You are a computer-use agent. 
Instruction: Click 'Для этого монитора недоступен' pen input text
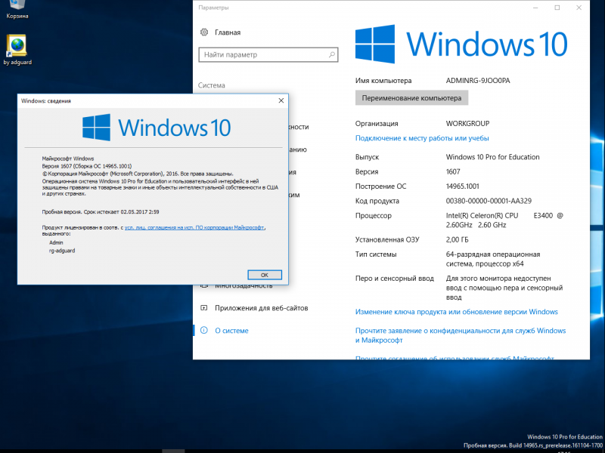(504, 288)
